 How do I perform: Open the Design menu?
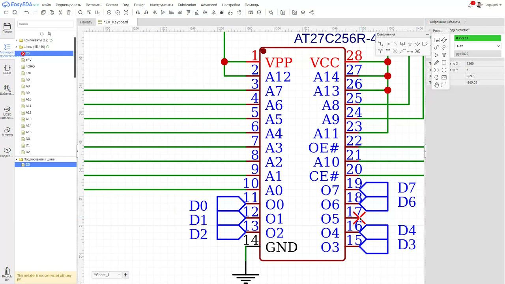pyautogui.click(x=139, y=5)
